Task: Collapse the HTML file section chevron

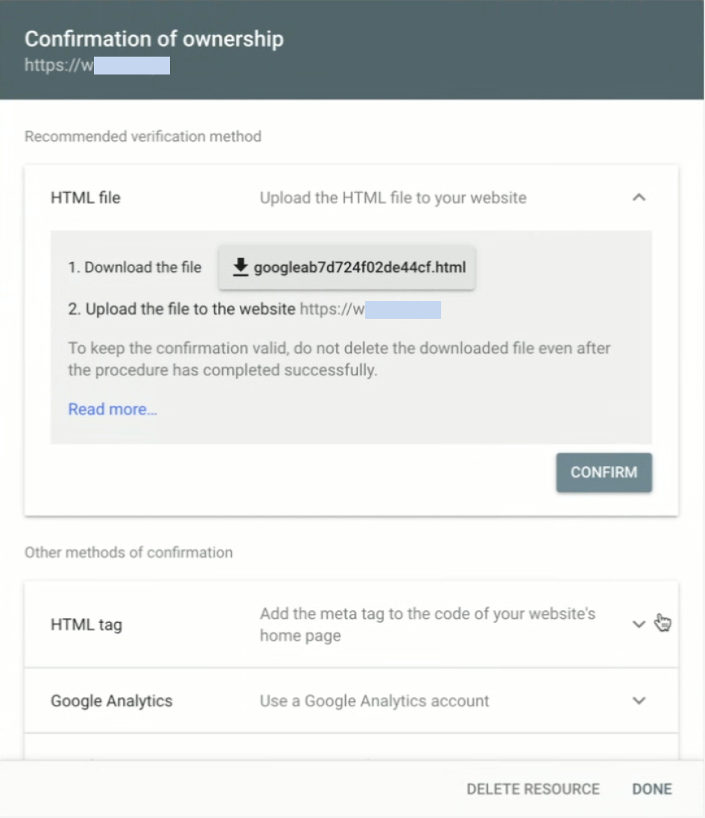Action: point(639,197)
